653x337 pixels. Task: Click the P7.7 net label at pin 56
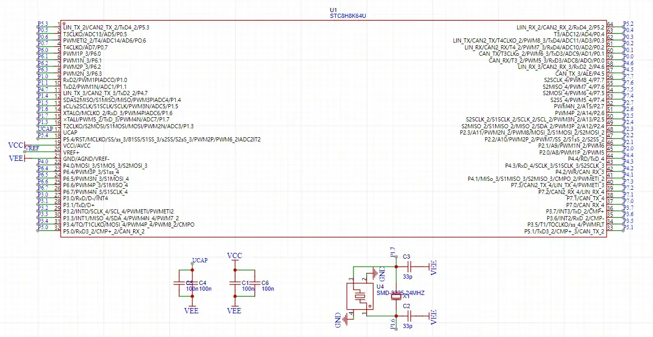[628, 76]
